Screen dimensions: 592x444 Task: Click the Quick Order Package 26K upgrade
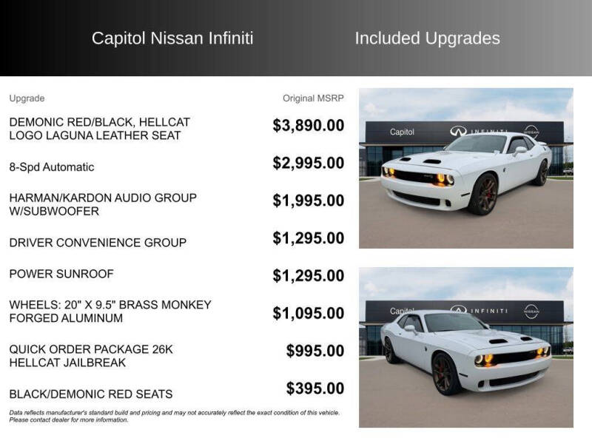[91, 356]
